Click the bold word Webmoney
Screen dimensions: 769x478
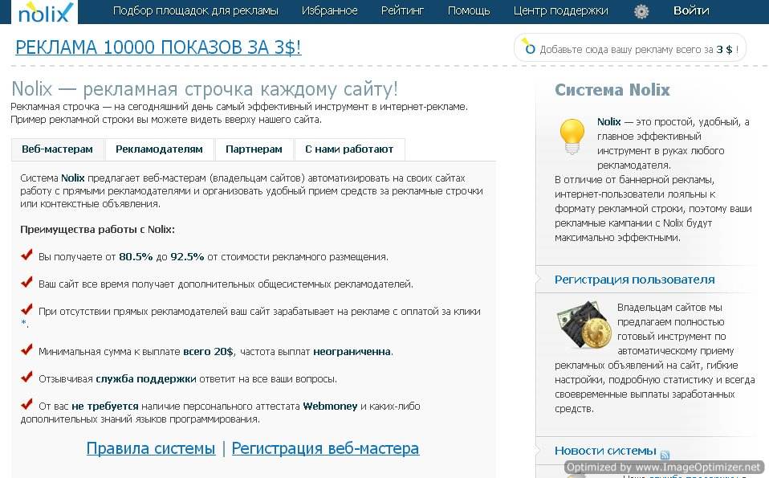tap(330, 407)
